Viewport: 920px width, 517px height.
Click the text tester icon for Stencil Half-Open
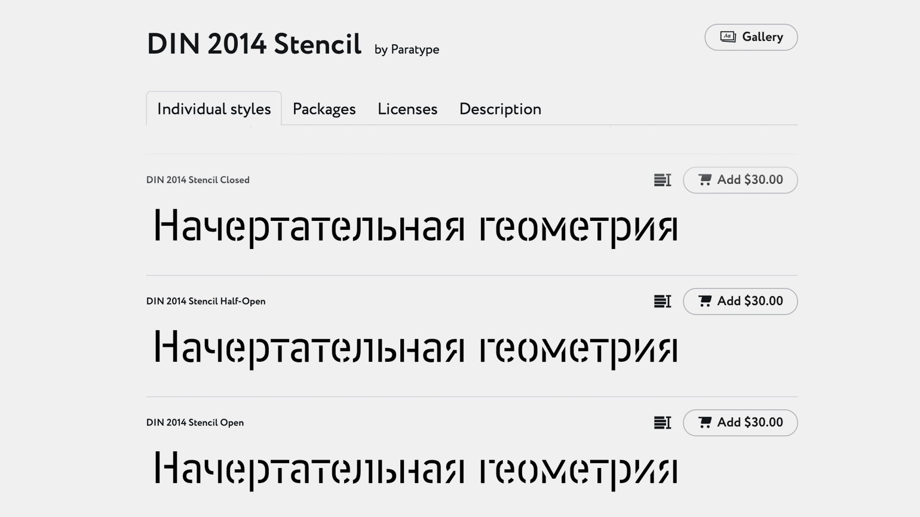click(x=663, y=301)
